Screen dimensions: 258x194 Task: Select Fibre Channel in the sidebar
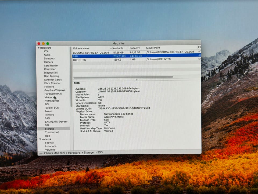52,83
